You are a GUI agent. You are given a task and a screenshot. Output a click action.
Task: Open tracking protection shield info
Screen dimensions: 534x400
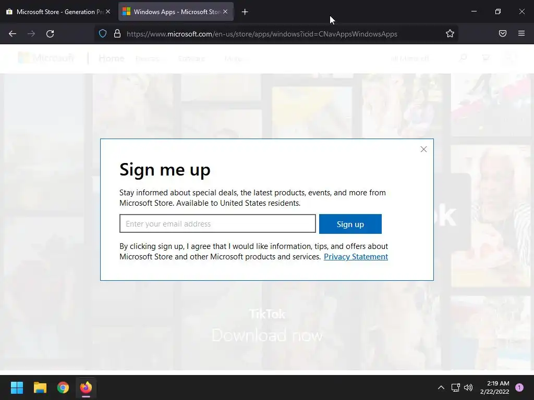coord(103,34)
